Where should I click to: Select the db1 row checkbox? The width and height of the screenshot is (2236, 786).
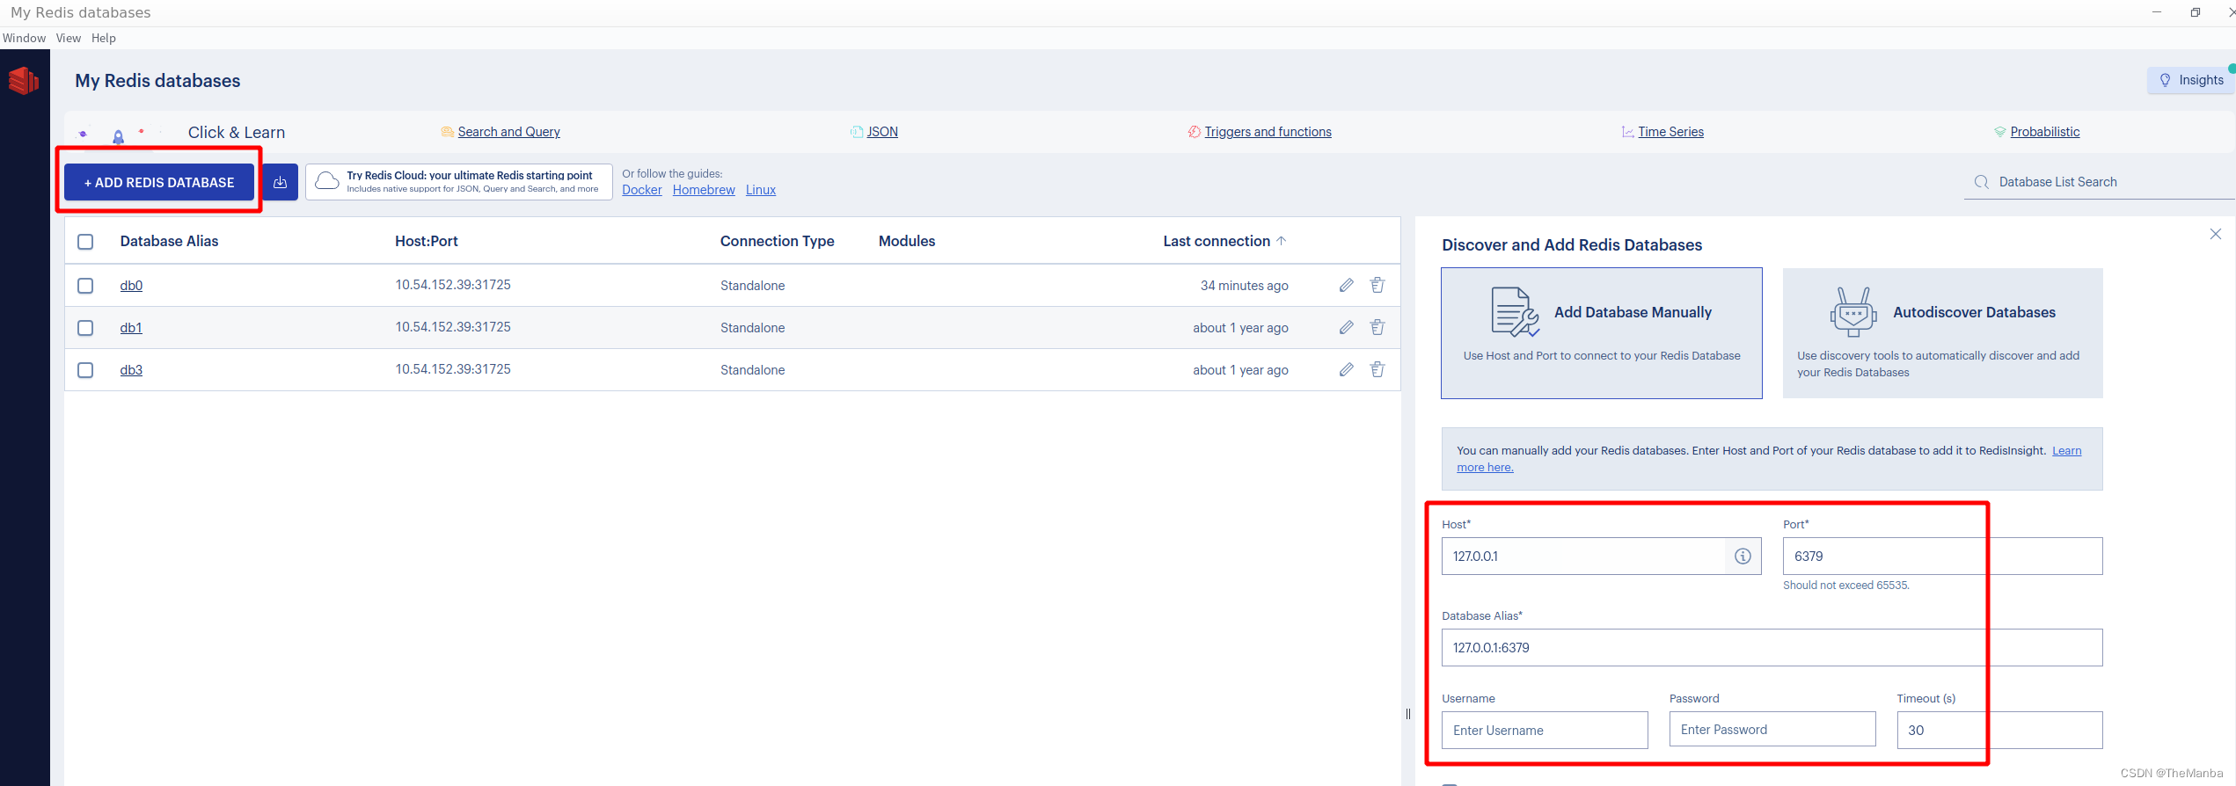(85, 328)
